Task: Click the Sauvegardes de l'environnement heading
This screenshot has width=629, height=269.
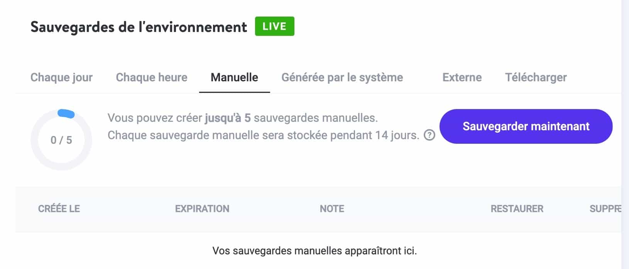Action: 139,27
